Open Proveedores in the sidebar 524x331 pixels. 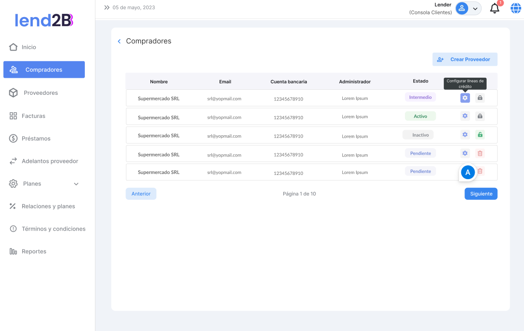tap(41, 93)
